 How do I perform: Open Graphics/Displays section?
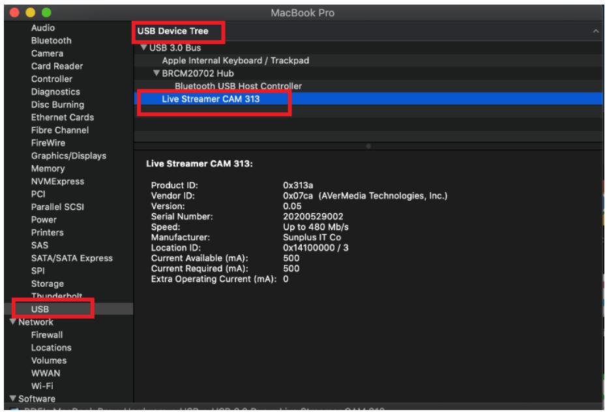[x=68, y=156]
